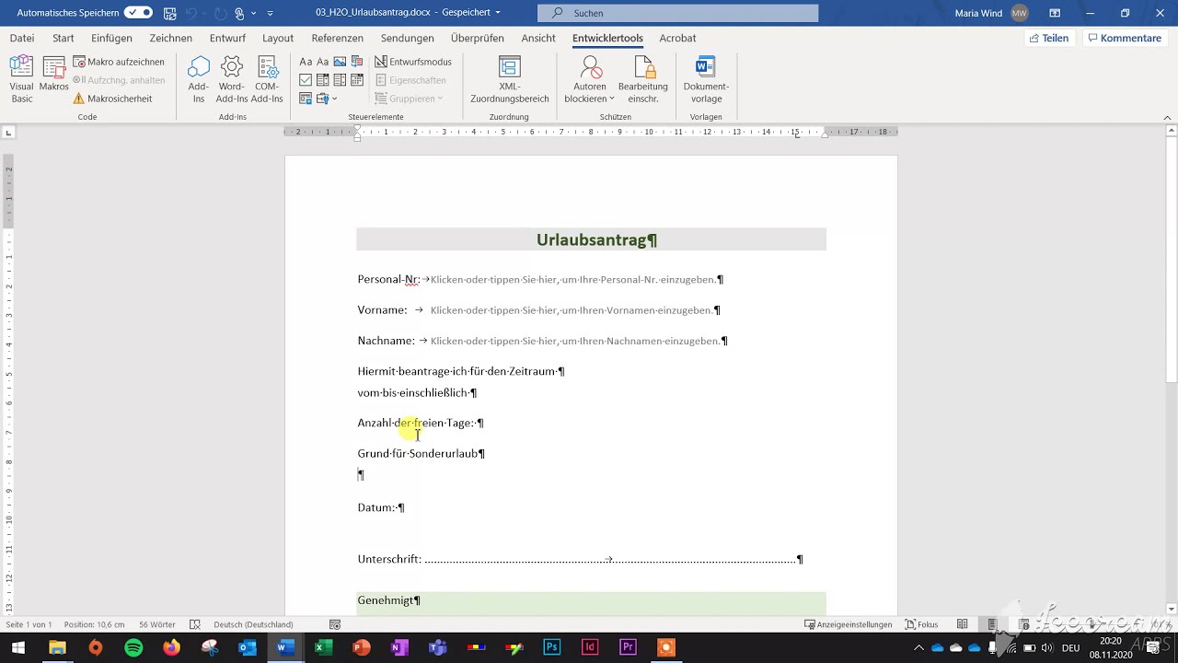This screenshot has width=1178, height=663.
Task: Open Fokus mode
Action: point(922,624)
